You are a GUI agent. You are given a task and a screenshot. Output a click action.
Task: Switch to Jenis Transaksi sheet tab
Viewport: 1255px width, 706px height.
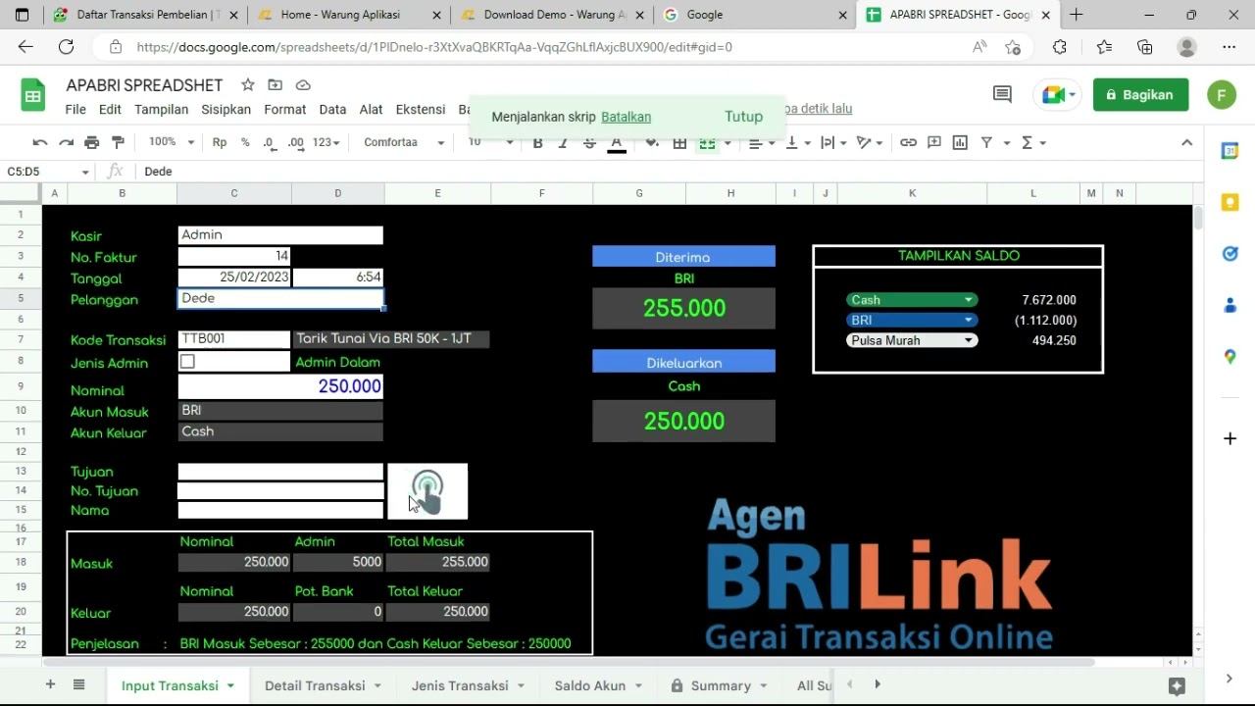click(468, 685)
